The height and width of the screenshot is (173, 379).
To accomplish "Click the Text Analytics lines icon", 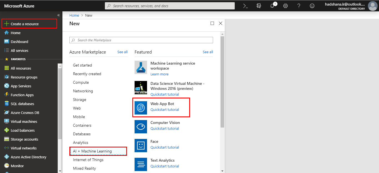I will pos(141,164).
